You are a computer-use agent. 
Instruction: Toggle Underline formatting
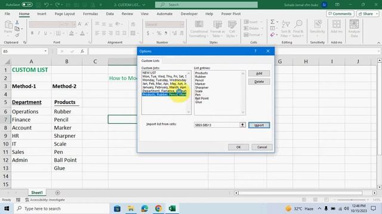[45, 33]
